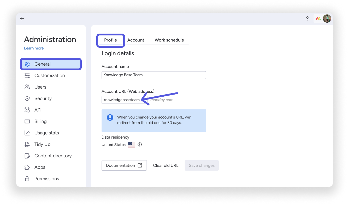Open the Usage stats chart icon
This screenshot has height=205, width=348.
point(27,133)
